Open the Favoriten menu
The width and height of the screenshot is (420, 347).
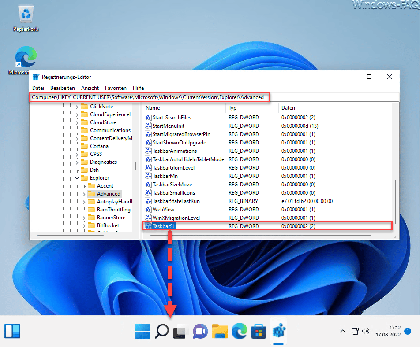(116, 88)
